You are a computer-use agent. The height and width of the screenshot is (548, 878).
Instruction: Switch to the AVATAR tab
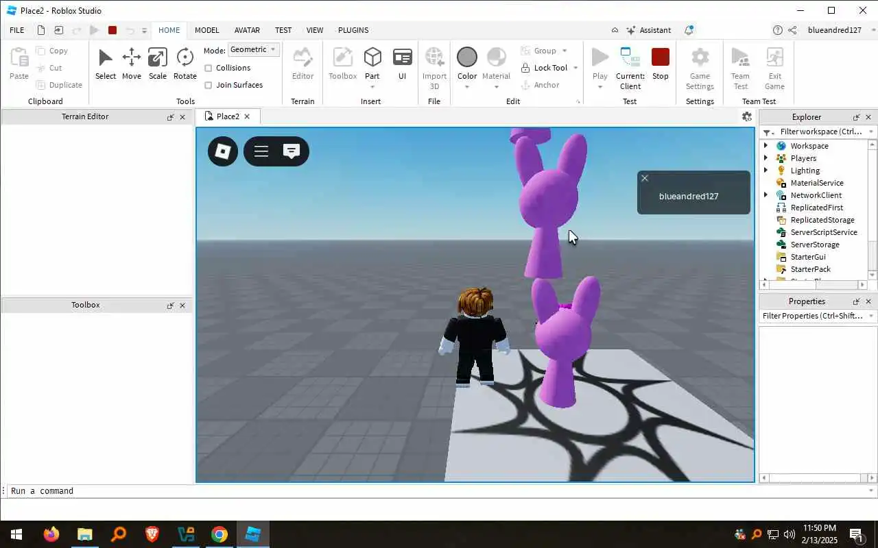click(x=247, y=30)
